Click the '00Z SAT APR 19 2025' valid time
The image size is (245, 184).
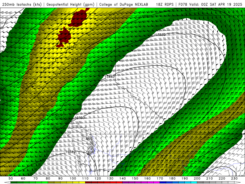click(221, 4)
